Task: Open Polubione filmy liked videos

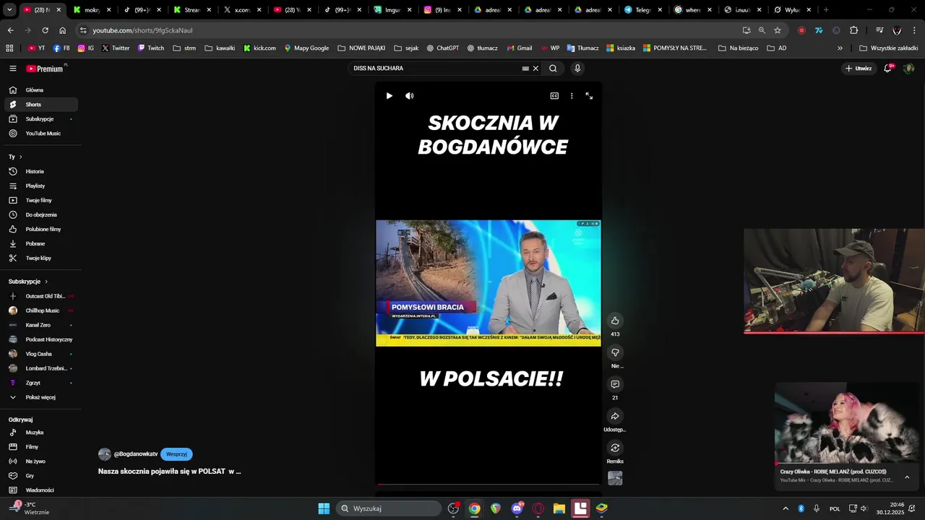Action: tap(41, 230)
